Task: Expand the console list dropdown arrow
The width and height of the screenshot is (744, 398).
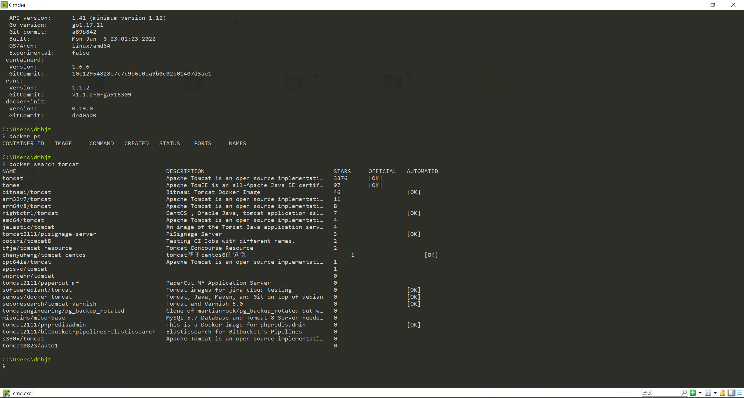Action: point(715,393)
